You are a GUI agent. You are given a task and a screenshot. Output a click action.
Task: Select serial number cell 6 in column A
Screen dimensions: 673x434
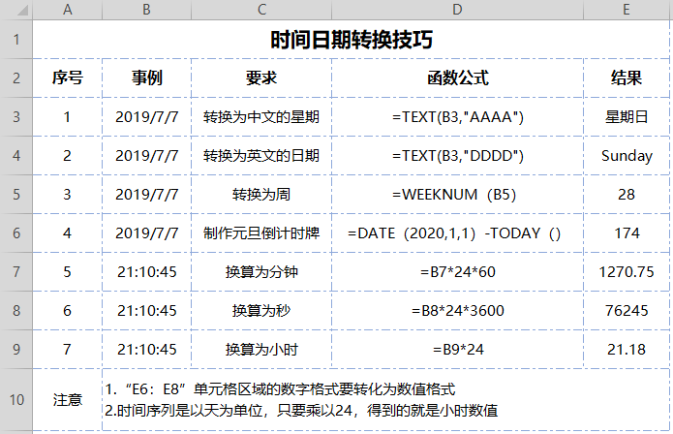[68, 310]
